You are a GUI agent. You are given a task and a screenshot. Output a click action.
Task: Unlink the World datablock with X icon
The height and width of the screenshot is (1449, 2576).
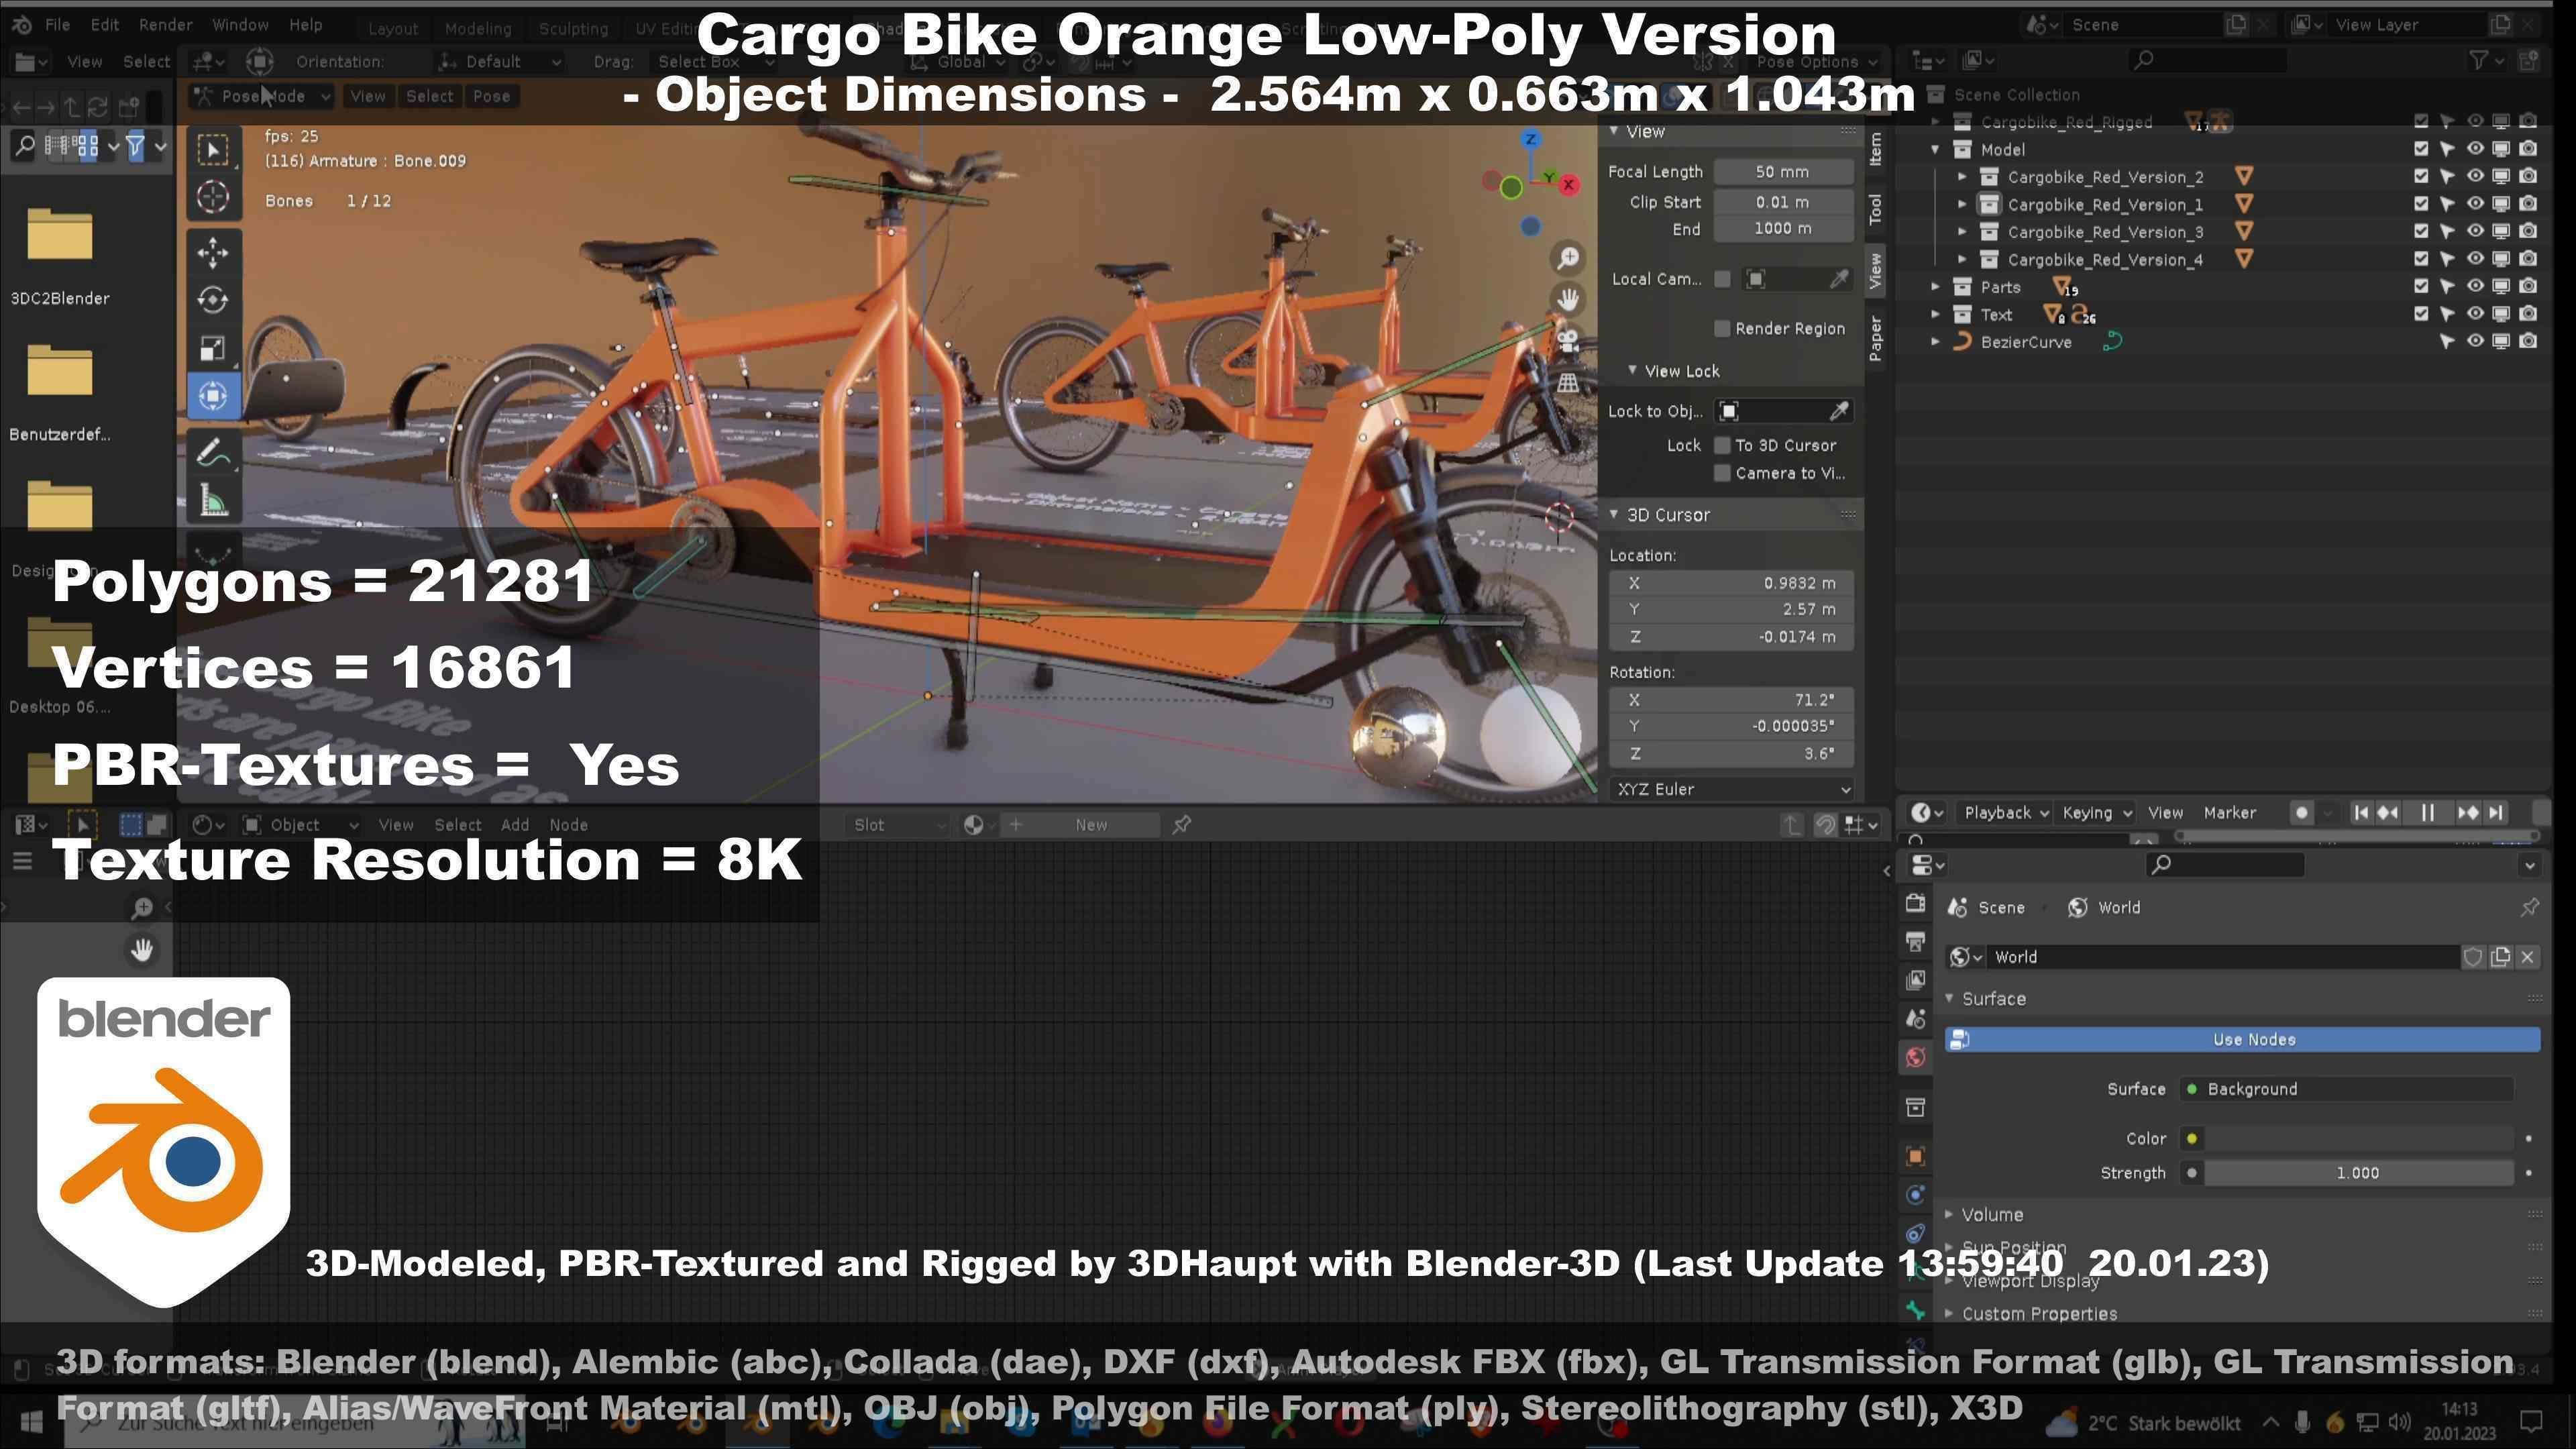[2527, 957]
